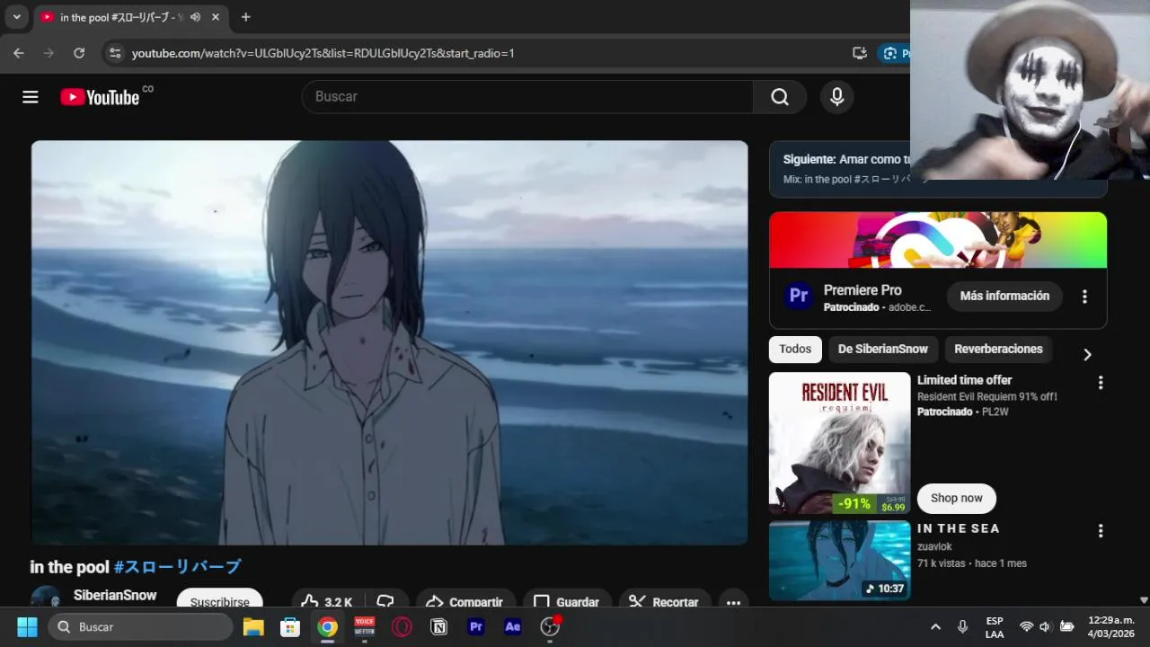Viewport: 1150px width, 647px height.
Task: Click the ESP LAA language indicator
Action: pos(995,627)
